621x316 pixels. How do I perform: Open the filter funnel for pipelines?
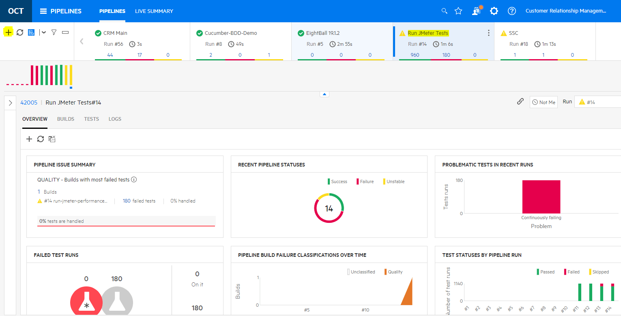tap(54, 32)
